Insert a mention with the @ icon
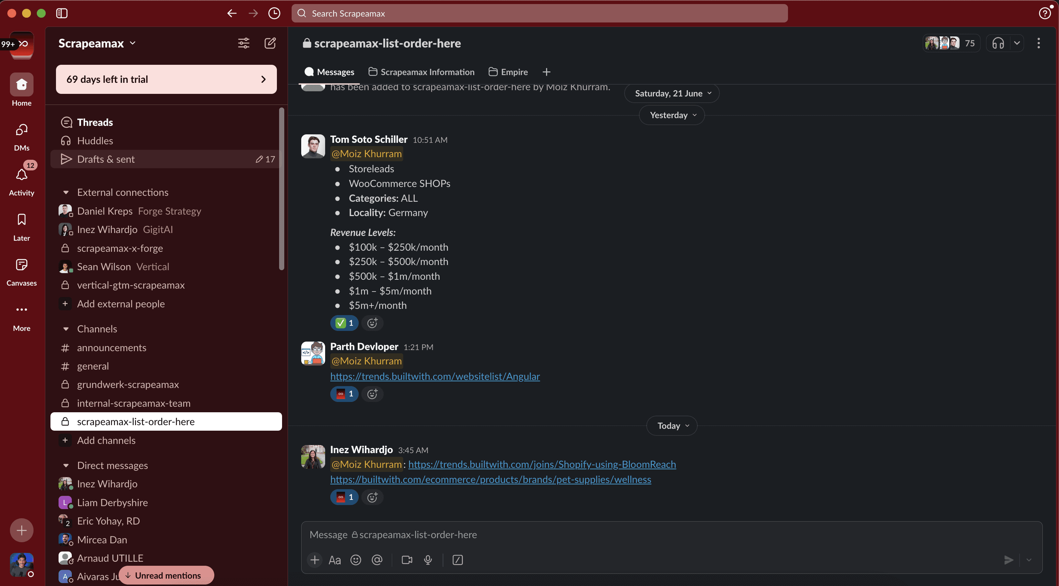The width and height of the screenshot is (1059, 586). coord(377,560)
